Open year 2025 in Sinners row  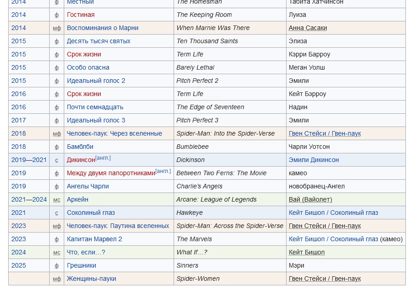pyautogui.click(x=19, y=266)
